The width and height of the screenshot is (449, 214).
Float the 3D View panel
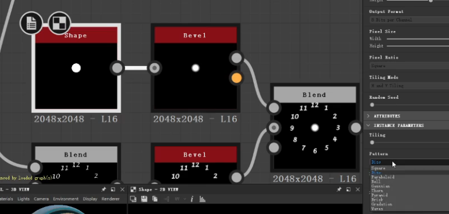pos(113,189)
